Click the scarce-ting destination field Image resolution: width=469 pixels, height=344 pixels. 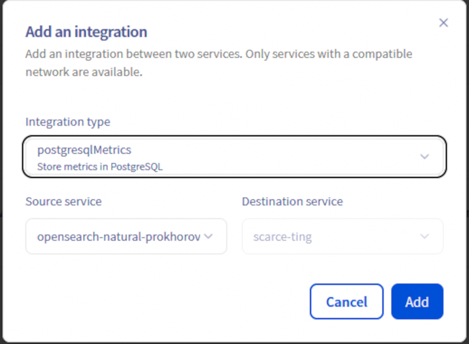point(342,236)
